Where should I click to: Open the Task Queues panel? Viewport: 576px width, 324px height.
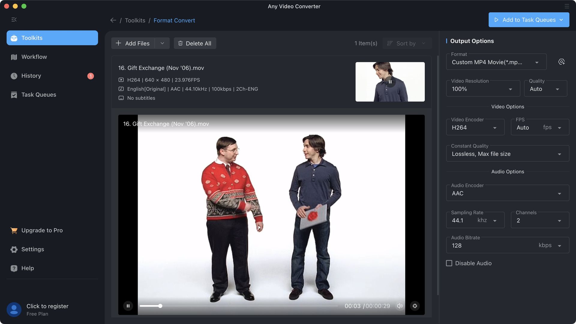38,95
